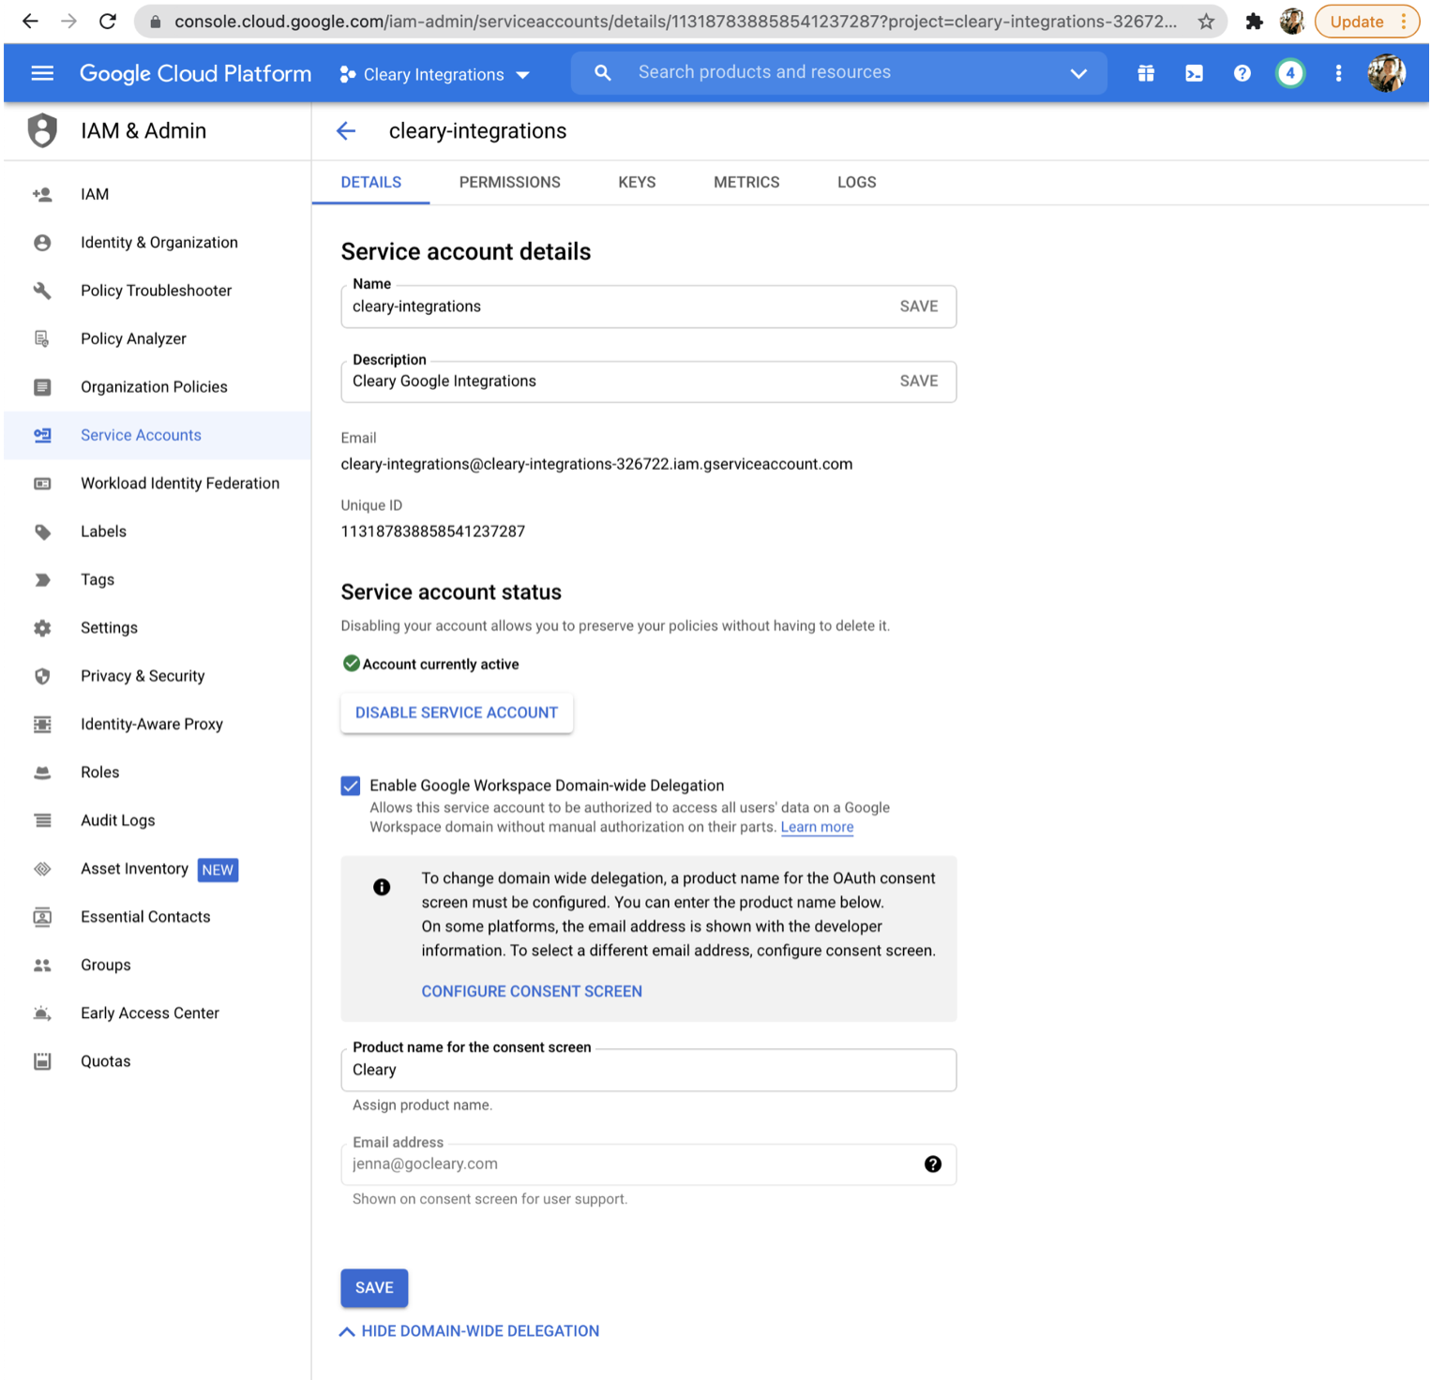Click the Service Accounts sidebar icon
Screen dimensions: 1431x1380
(42, 435)
